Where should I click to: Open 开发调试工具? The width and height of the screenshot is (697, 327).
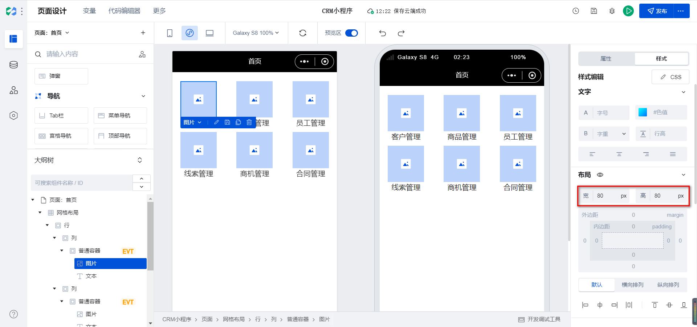[539, 319]
